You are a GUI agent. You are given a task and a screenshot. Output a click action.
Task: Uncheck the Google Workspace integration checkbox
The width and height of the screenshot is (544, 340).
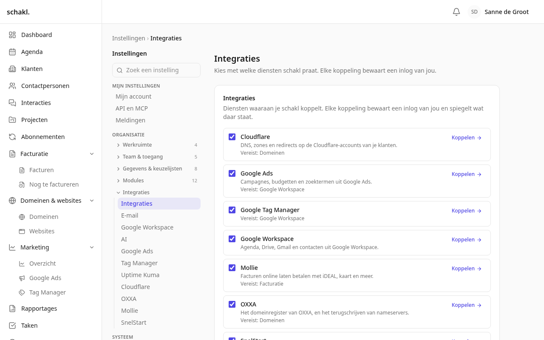tap(232, 239)
